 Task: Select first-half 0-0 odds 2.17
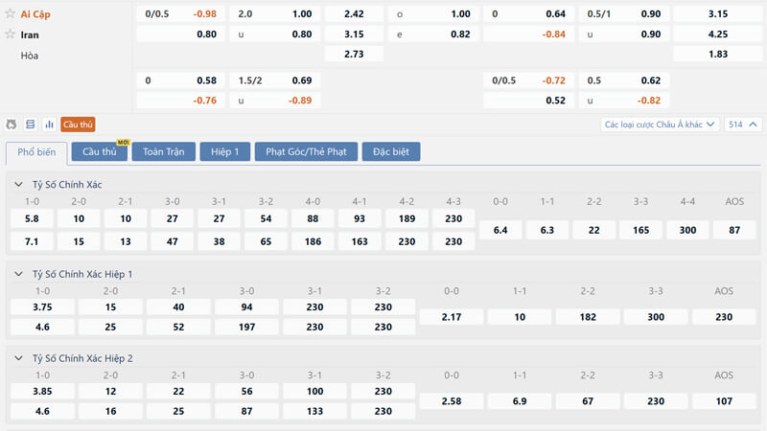click(452, 317)
